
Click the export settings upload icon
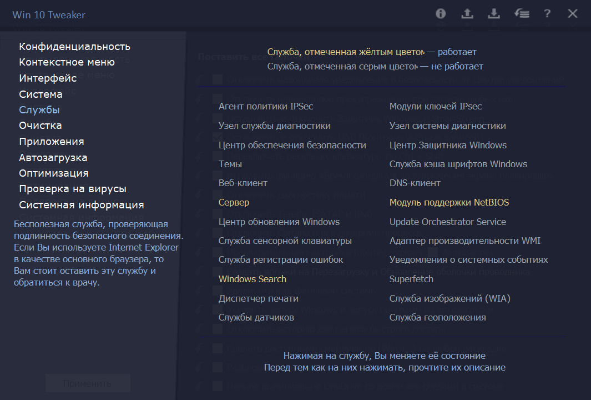point(467,14)
